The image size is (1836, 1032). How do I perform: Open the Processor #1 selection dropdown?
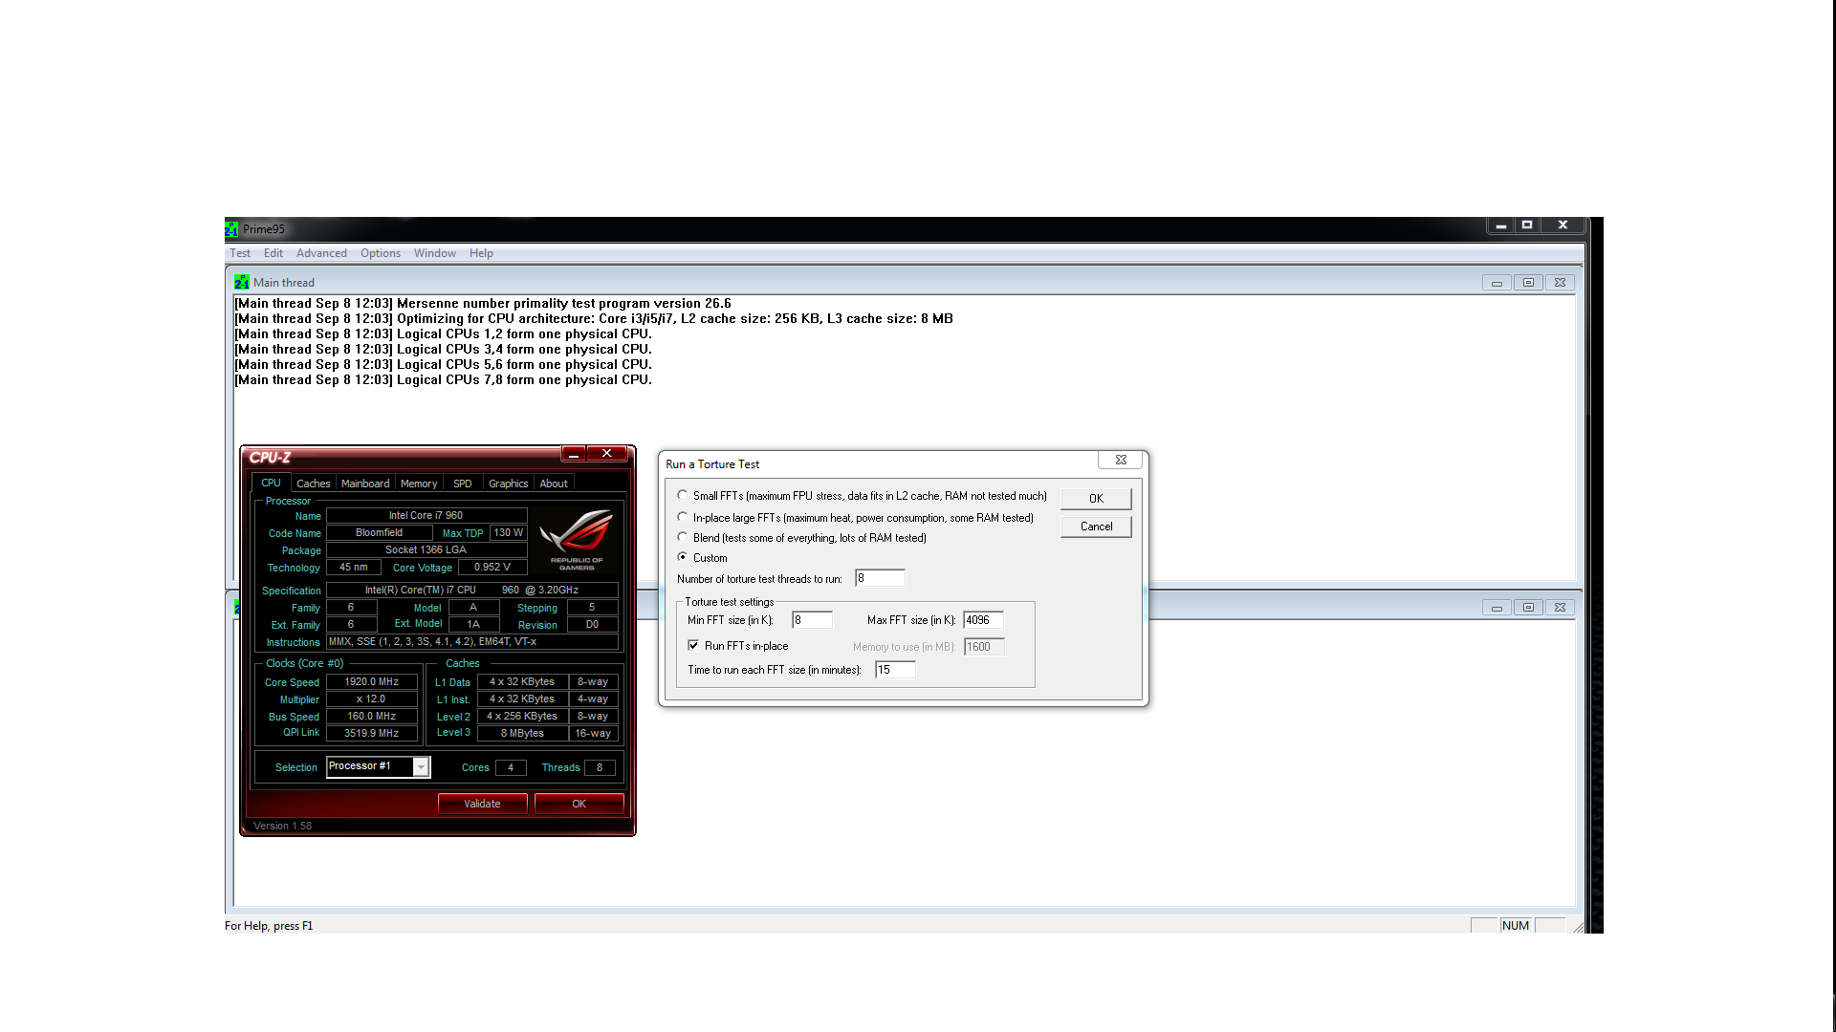421,767
